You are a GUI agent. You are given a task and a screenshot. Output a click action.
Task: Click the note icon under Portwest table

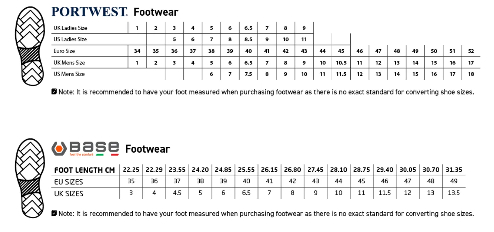pyautogui.click(x=54, y=92)
